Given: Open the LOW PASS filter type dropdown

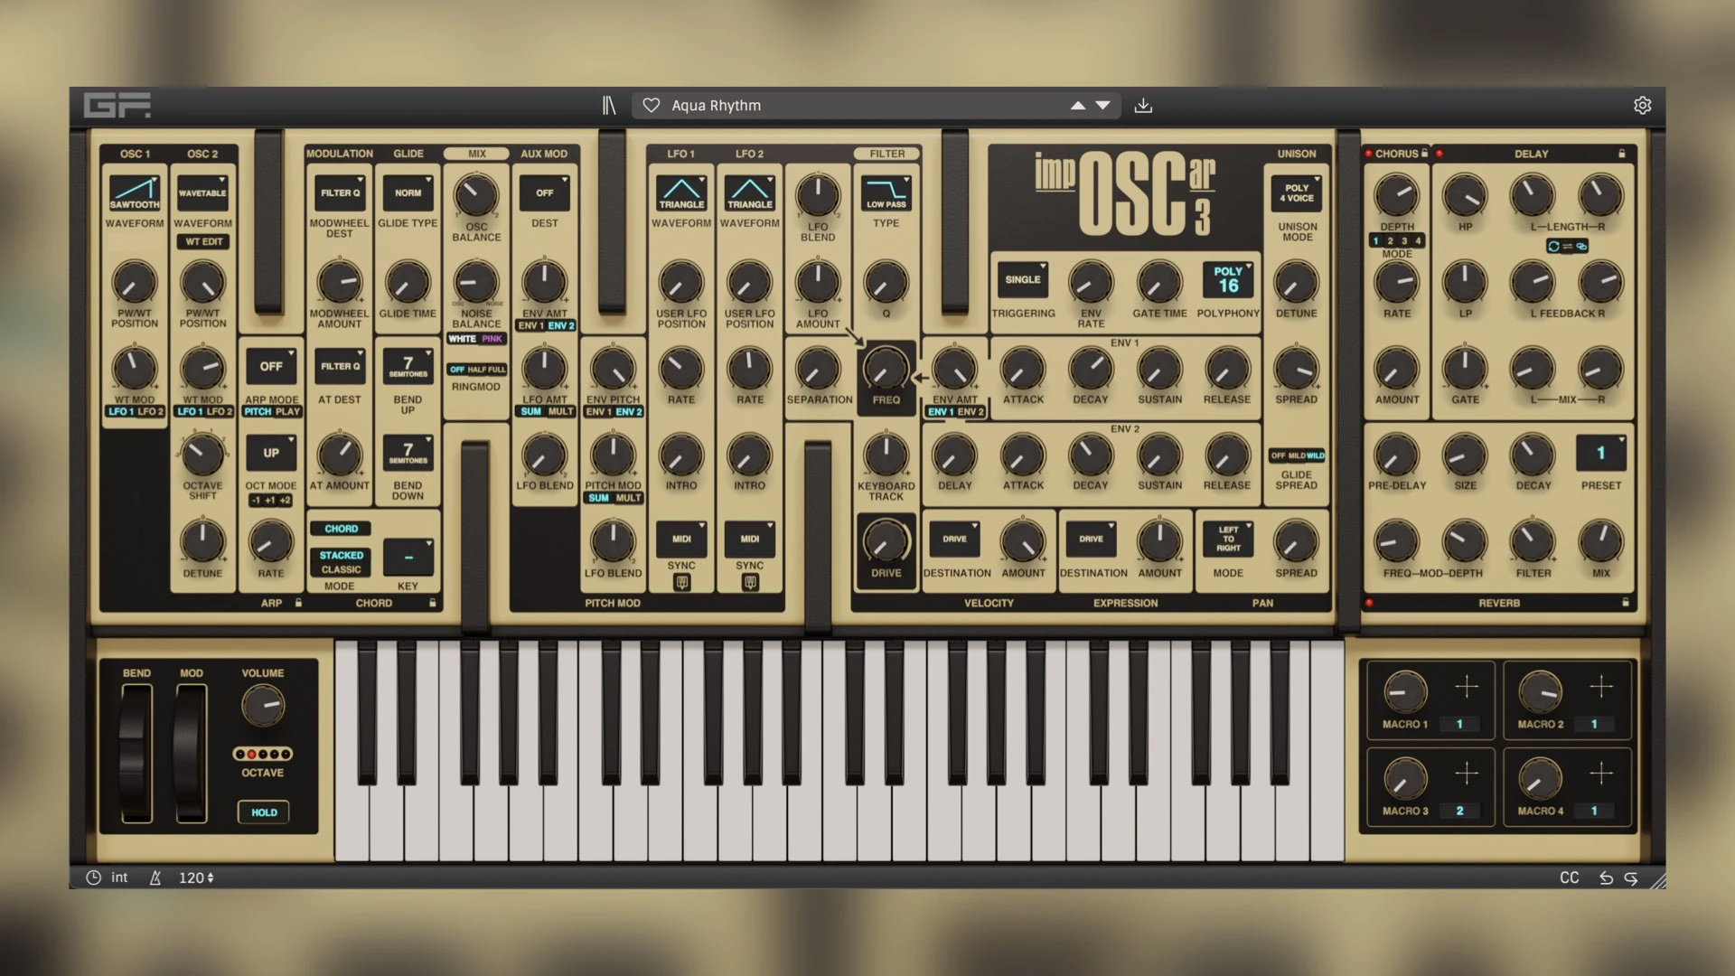Looking at the screenshot, I should [x=886, y=192].
